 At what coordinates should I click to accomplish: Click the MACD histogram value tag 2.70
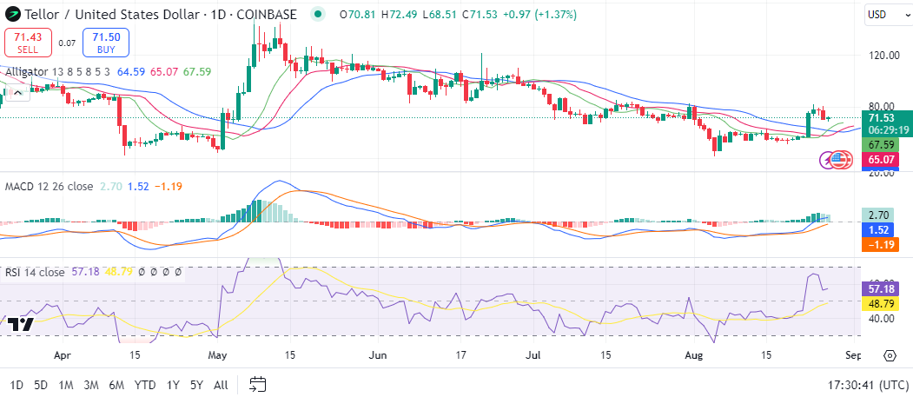[879, 215]
